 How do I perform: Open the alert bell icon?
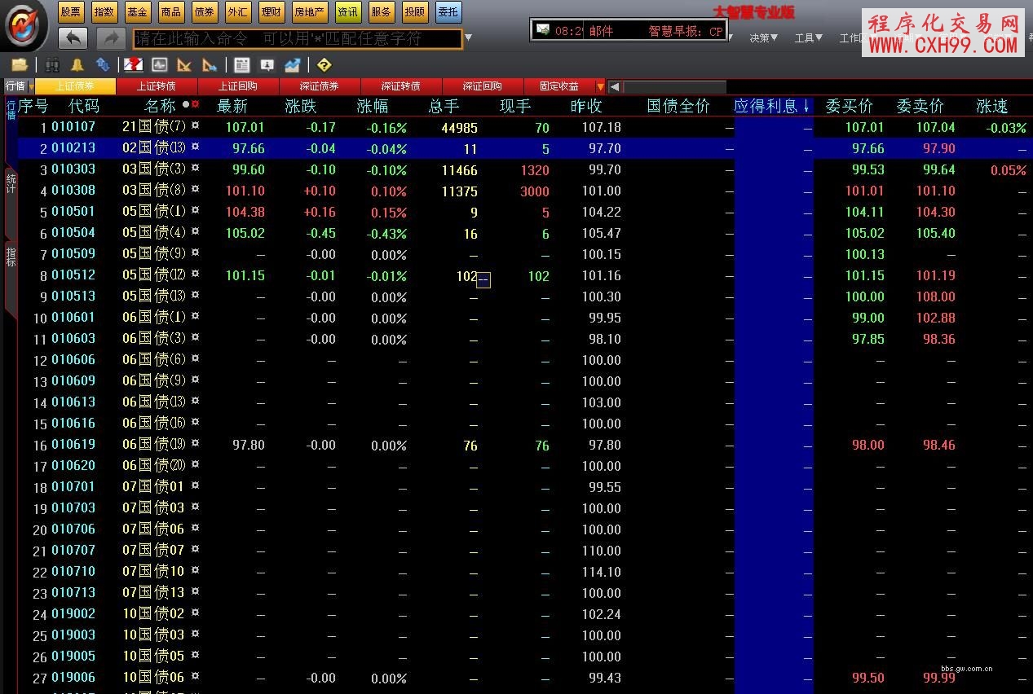click(x=77, y=65)
